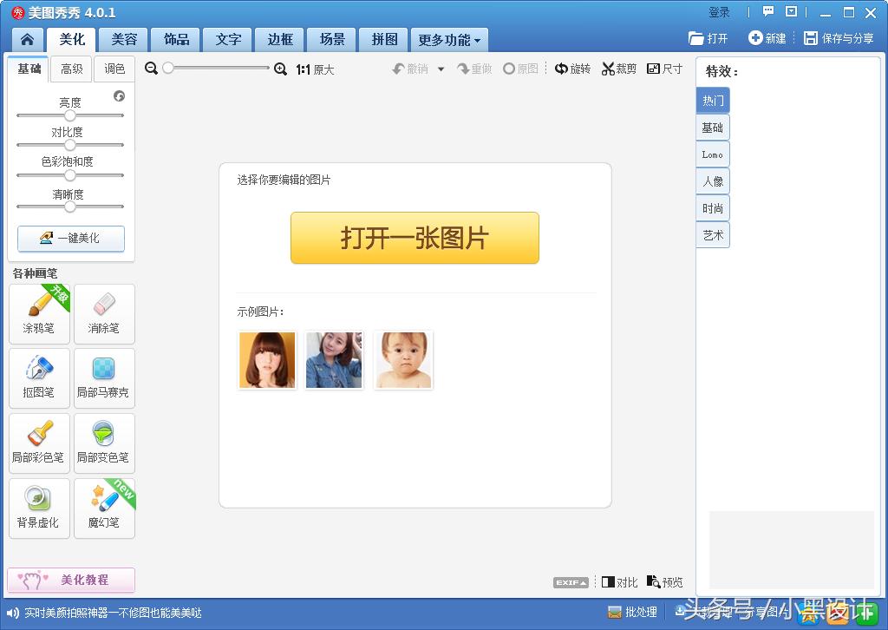Select the 消除笔 eraser pen tool

click(x=104, y=313)
